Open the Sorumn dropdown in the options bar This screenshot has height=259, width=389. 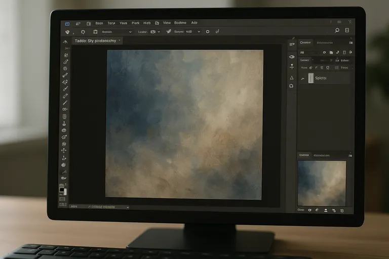[199, 31]
